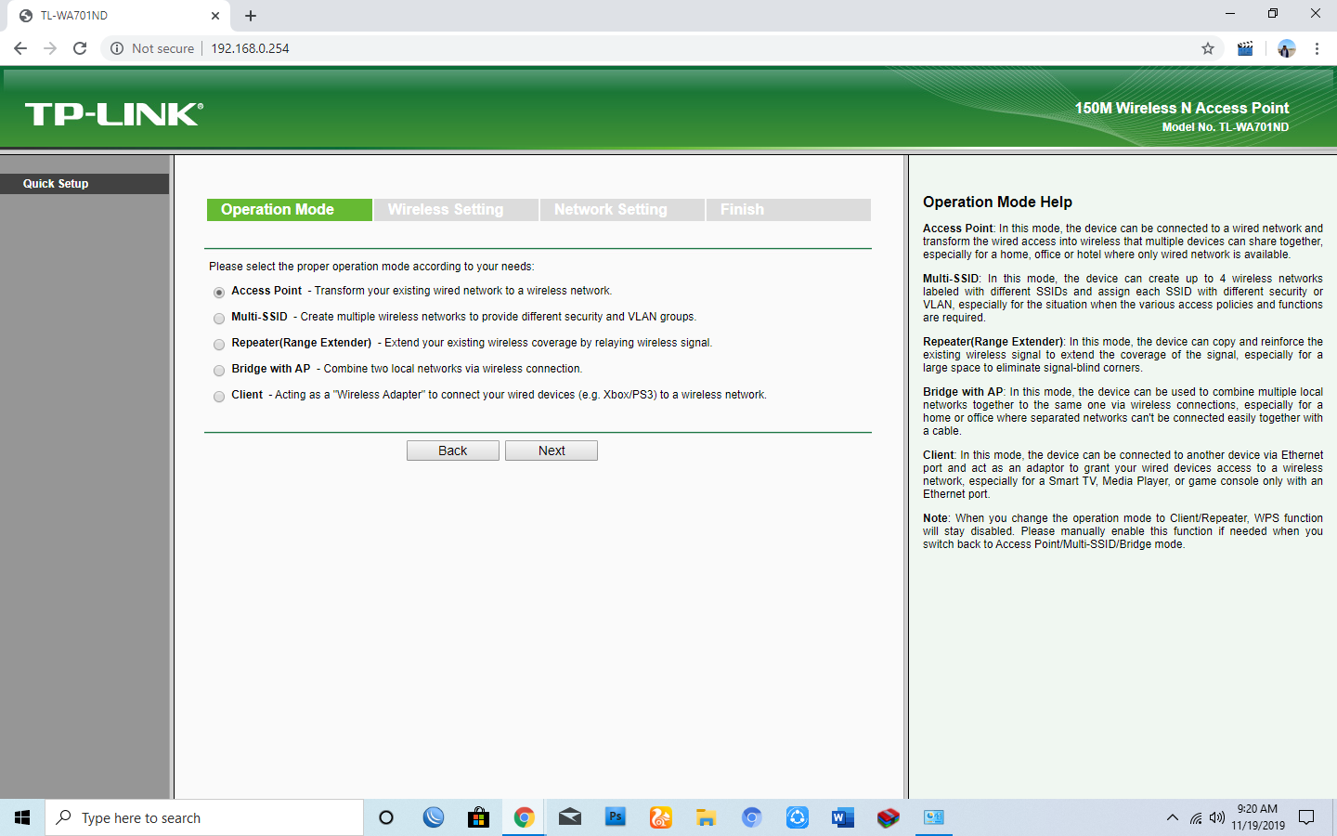Go to the Wireless Setting step
Image resolution: width=1337 pixels, height=836 pixels.
(456, 210)
